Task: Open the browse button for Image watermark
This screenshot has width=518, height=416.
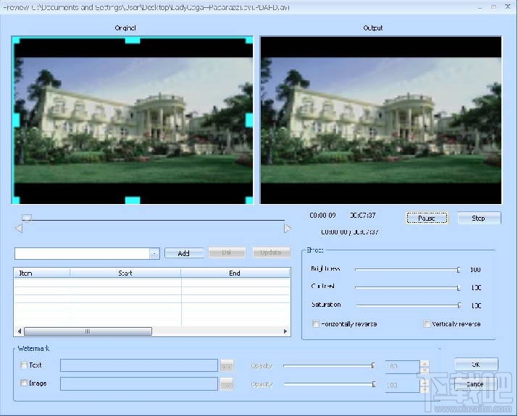Action: 227,383
